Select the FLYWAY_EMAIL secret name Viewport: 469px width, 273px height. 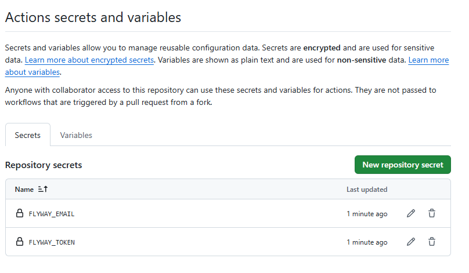pos(52,214)
